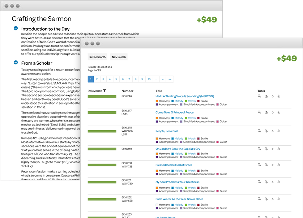The height and width of the screenshot is (218, 303).
Task: Click the orange Harmony swatch under Hark! A Thrilling
Action: [x=157, y=101]
